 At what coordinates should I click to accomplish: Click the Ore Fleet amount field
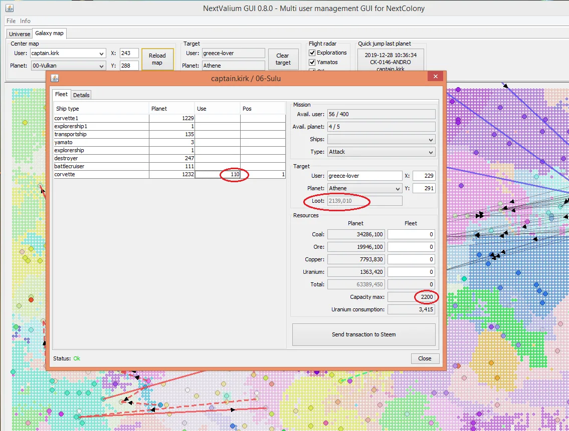(x=411, y=247)
